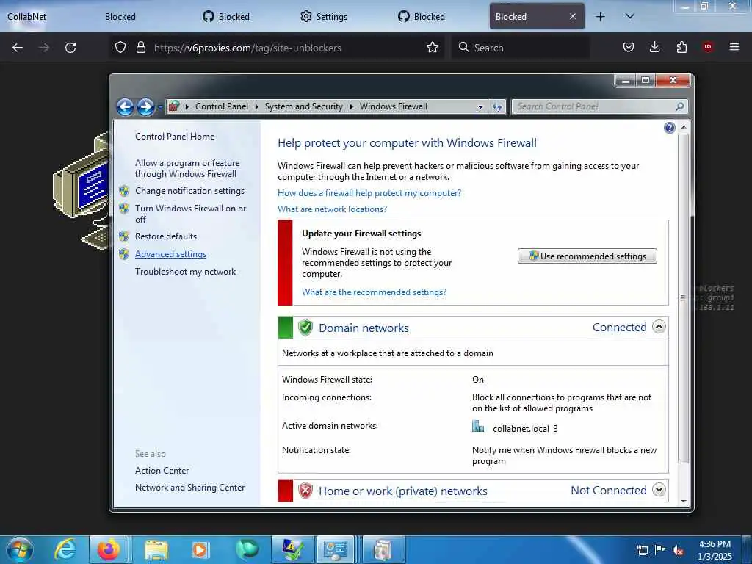Image resolution: width=752 pixels, height=564 pixels.
Task: Click private networks red shield icon
Action: click(x=305, y=491)
